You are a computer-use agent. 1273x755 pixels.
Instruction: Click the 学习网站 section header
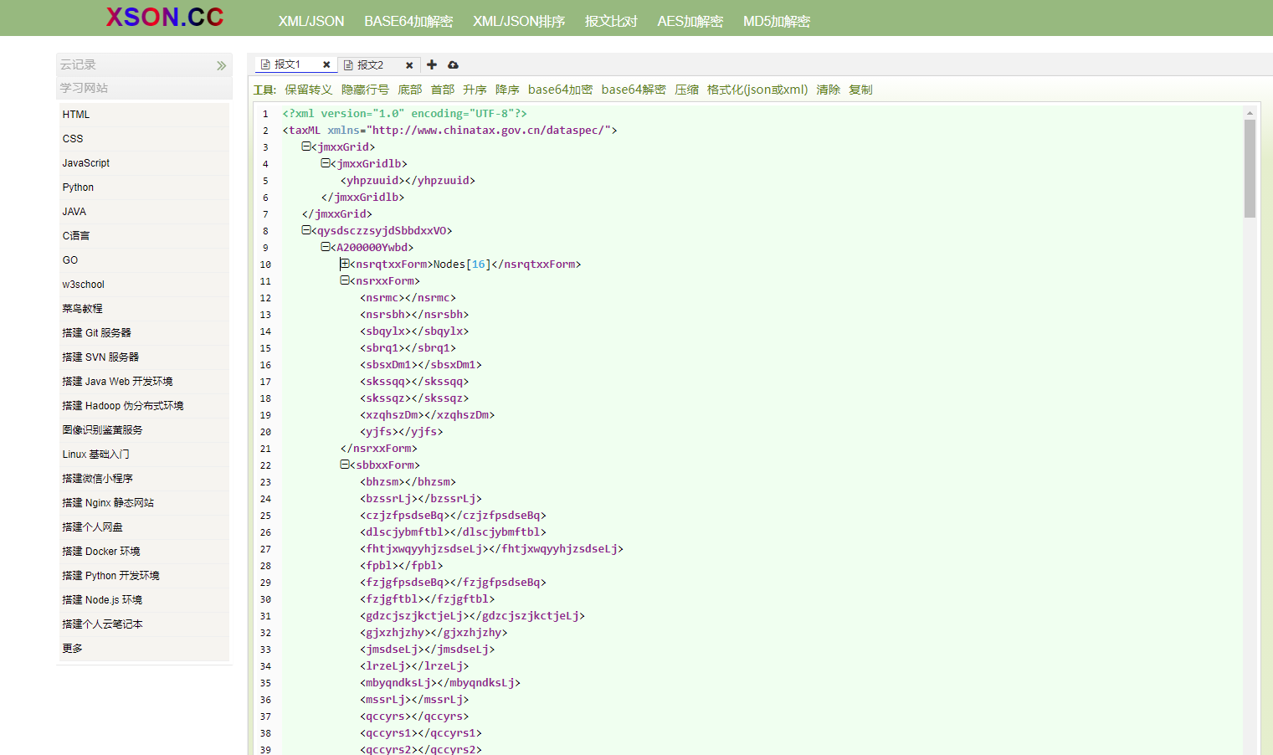pyautogui.click(x=144, y=88)
